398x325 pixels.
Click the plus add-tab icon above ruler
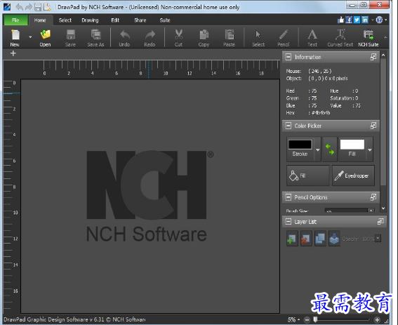[13, 53]
